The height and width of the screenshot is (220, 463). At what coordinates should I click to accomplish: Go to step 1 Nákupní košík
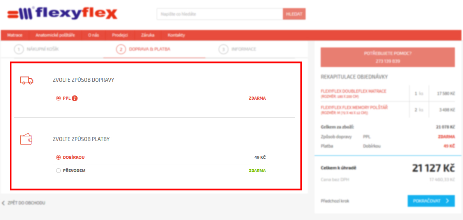(x=36, y=49)
